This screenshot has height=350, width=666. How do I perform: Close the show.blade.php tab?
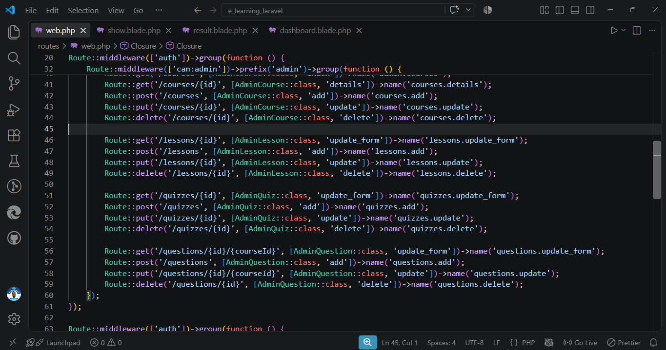[x=168, y=30]
